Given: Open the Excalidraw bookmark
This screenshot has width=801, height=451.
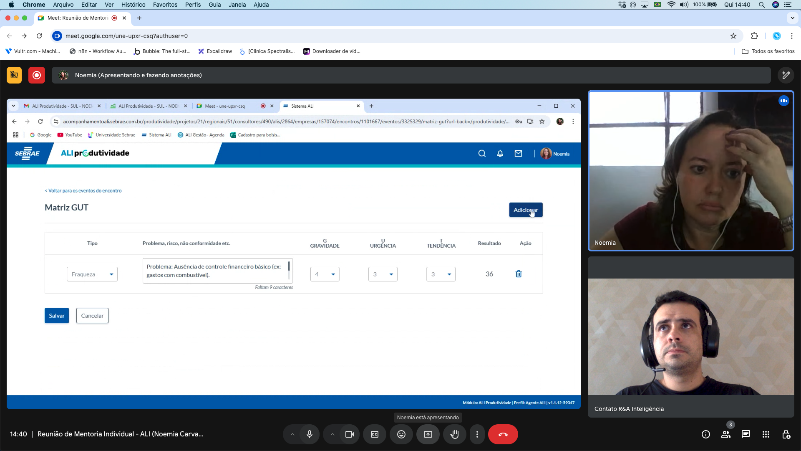Looking at the screenshot, I should 215,51.
